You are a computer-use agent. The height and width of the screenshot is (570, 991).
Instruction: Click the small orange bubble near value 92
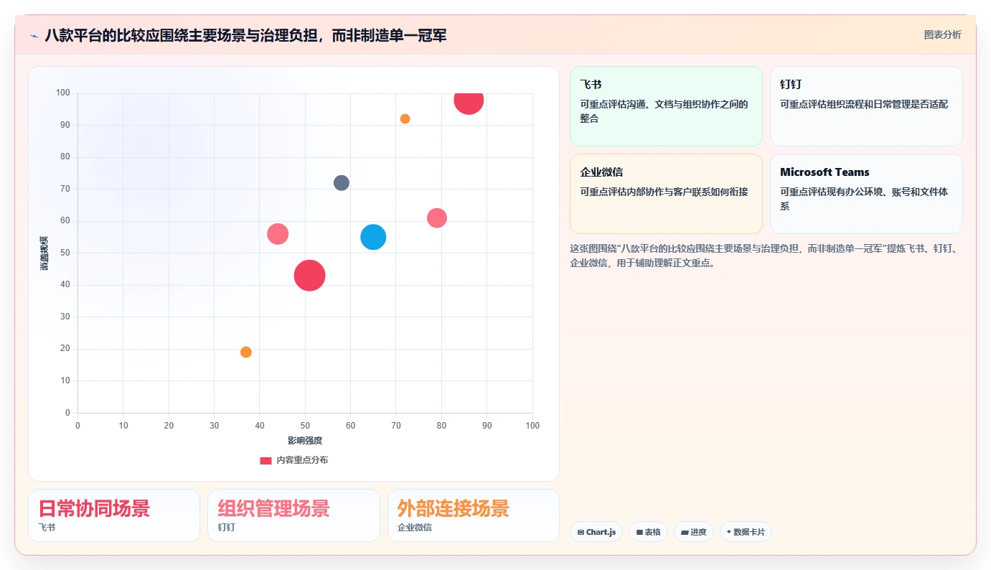(x=405, y=119)
